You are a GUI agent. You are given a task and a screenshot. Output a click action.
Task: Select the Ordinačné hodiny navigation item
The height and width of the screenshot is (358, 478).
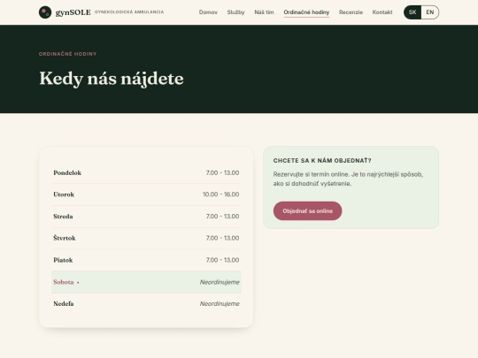pyautogui.click(x=306, y=12)
